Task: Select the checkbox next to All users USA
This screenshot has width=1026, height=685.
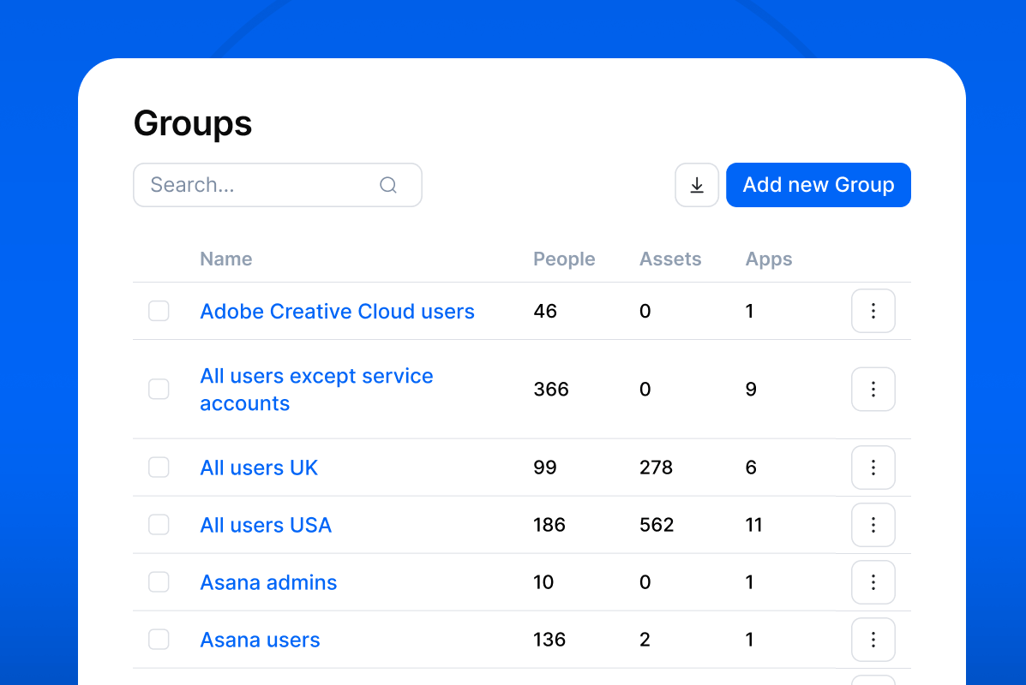Action: (x=159, y=524)
